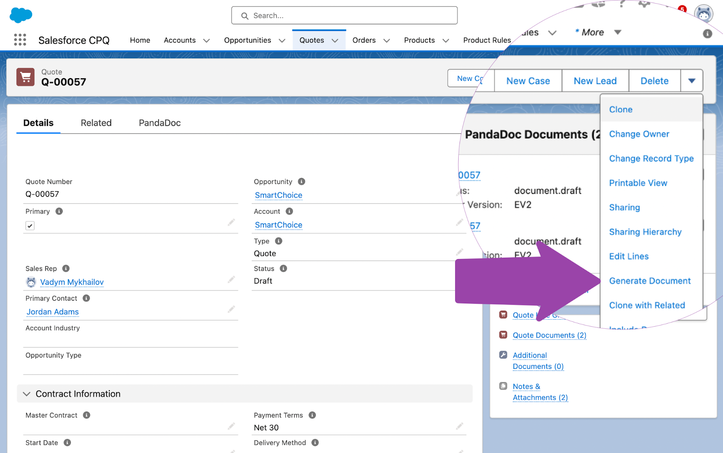The width and height of the screenshot is (723, 453).
Task: Click the info icon beside Payment Terms
Action: pyautogui.click(x=312, y=415)
